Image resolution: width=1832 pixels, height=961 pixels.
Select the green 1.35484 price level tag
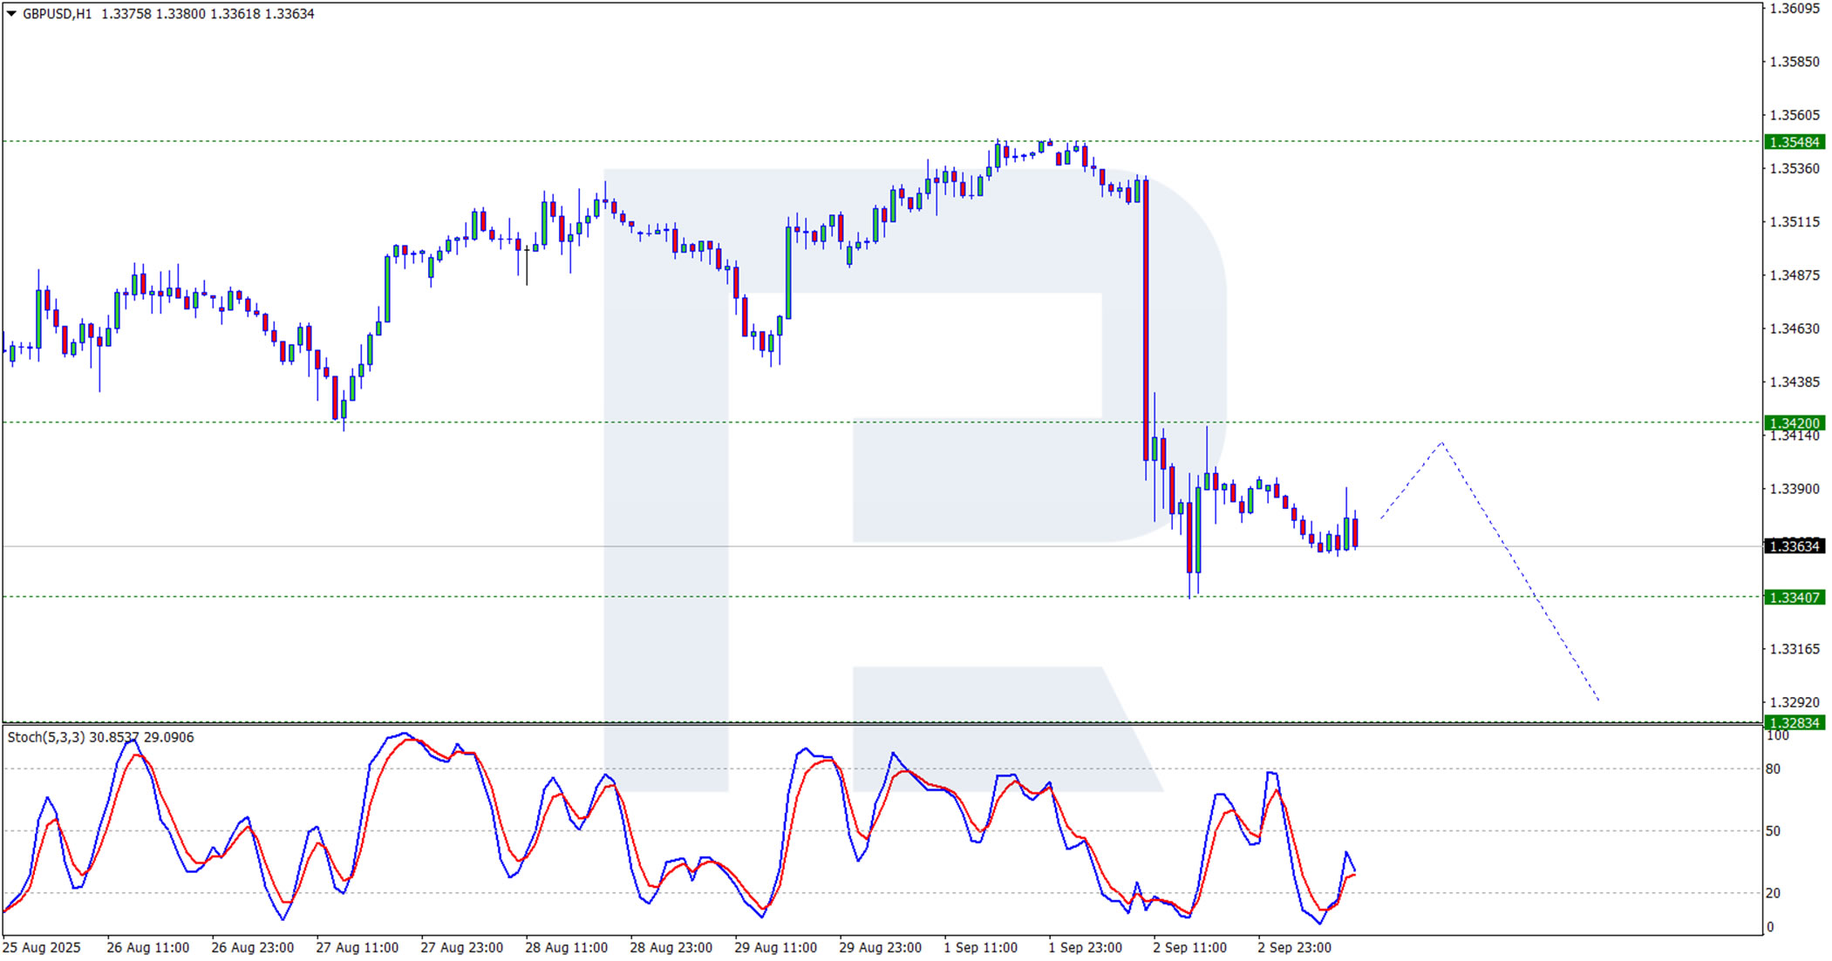1794,142
